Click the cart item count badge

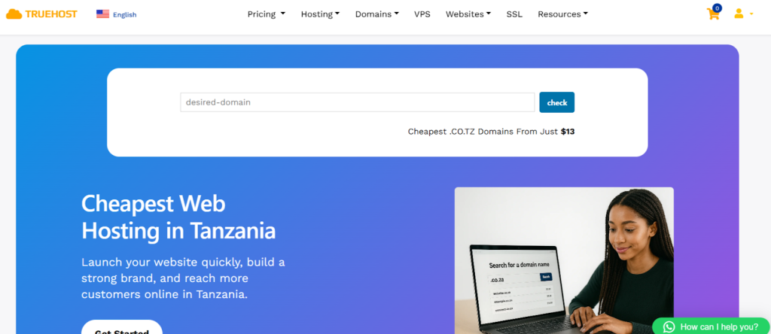(717, 8)
